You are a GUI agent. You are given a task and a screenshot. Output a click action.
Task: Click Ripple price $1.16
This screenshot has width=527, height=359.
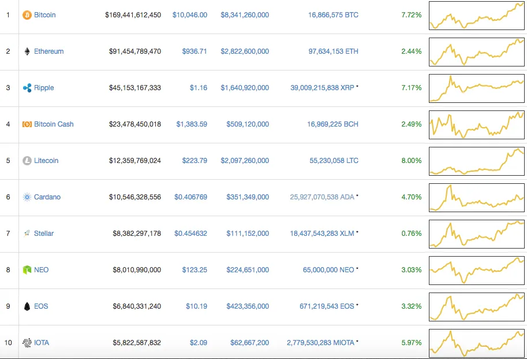point(199,88)
